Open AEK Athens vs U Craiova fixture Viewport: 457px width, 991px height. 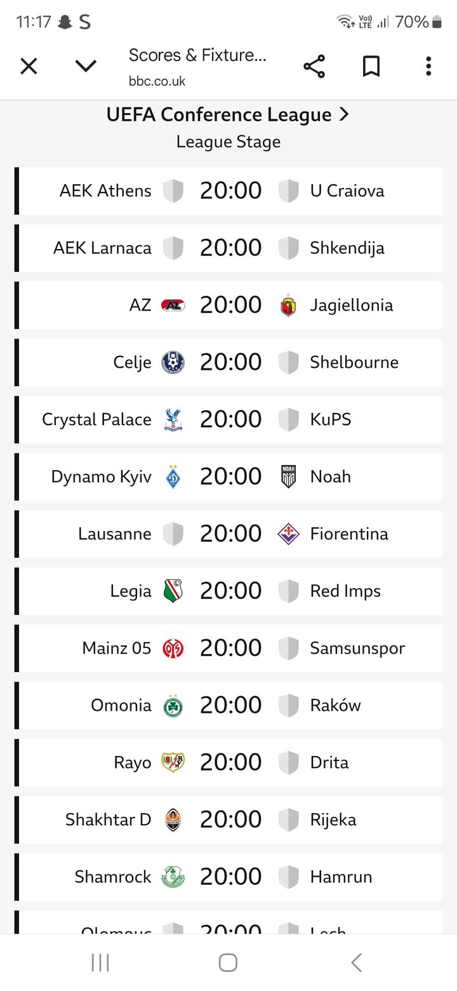tap(230, 191)
